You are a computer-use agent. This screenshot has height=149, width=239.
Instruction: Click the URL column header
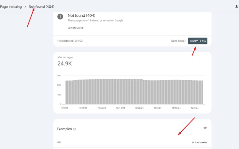coord(59,142)
